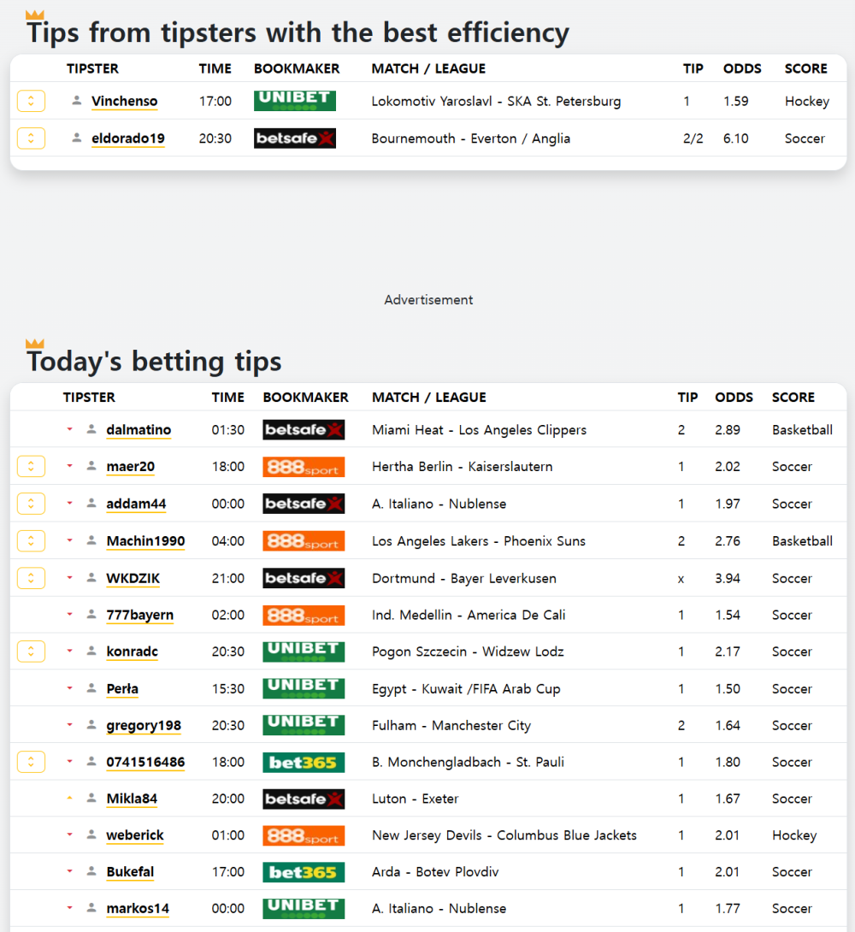Open dalmatino tipster profile
The width and height of the screenshot is (855, 932).
pyautogui.click(x=139, y=430)
